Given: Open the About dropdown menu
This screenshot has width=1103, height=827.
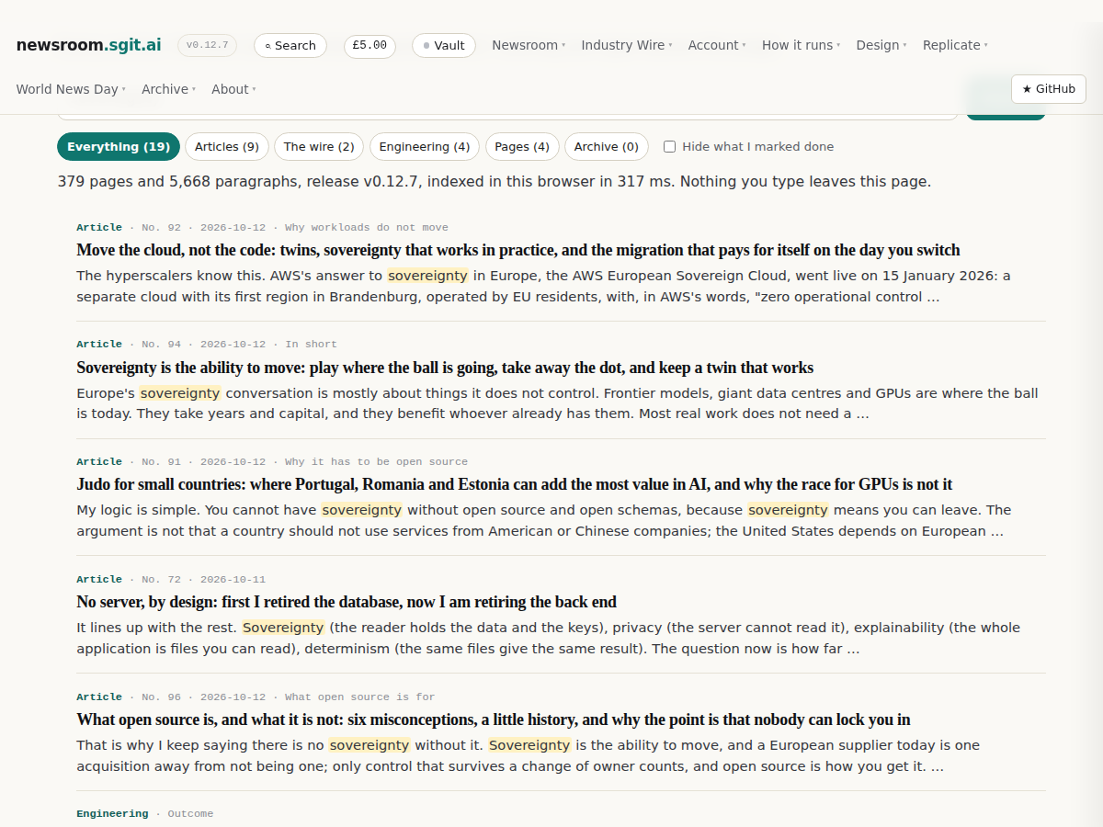Looking at the screenshot, I should (233, 89).
